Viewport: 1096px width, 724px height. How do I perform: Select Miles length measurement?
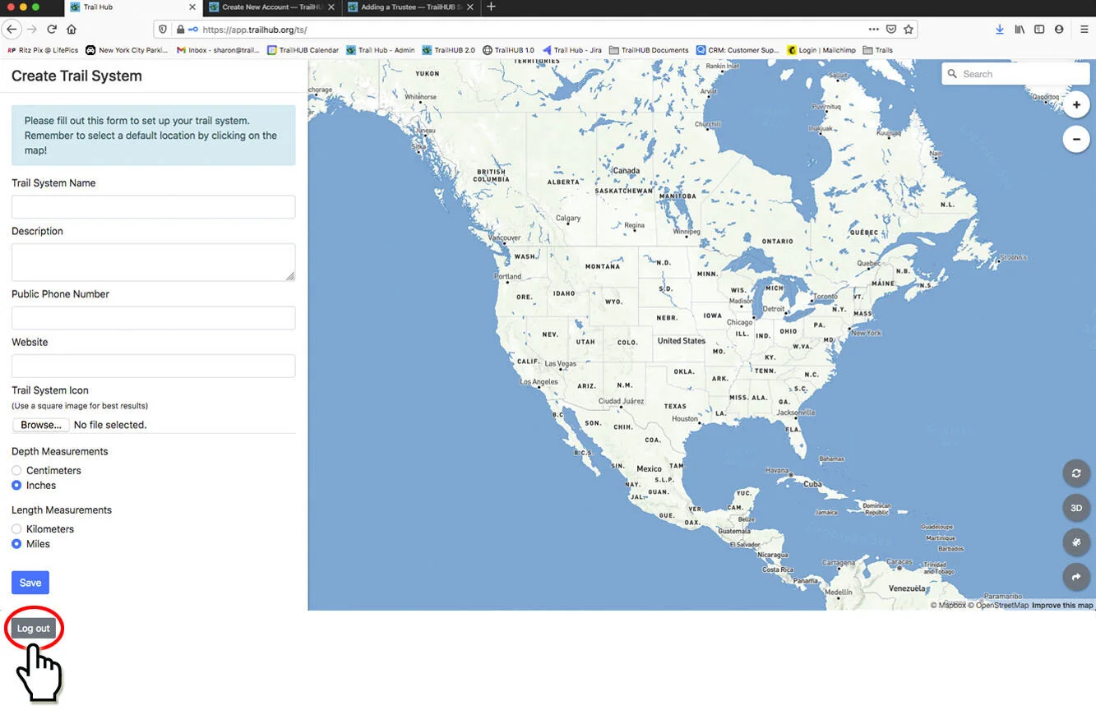(16, 543)
